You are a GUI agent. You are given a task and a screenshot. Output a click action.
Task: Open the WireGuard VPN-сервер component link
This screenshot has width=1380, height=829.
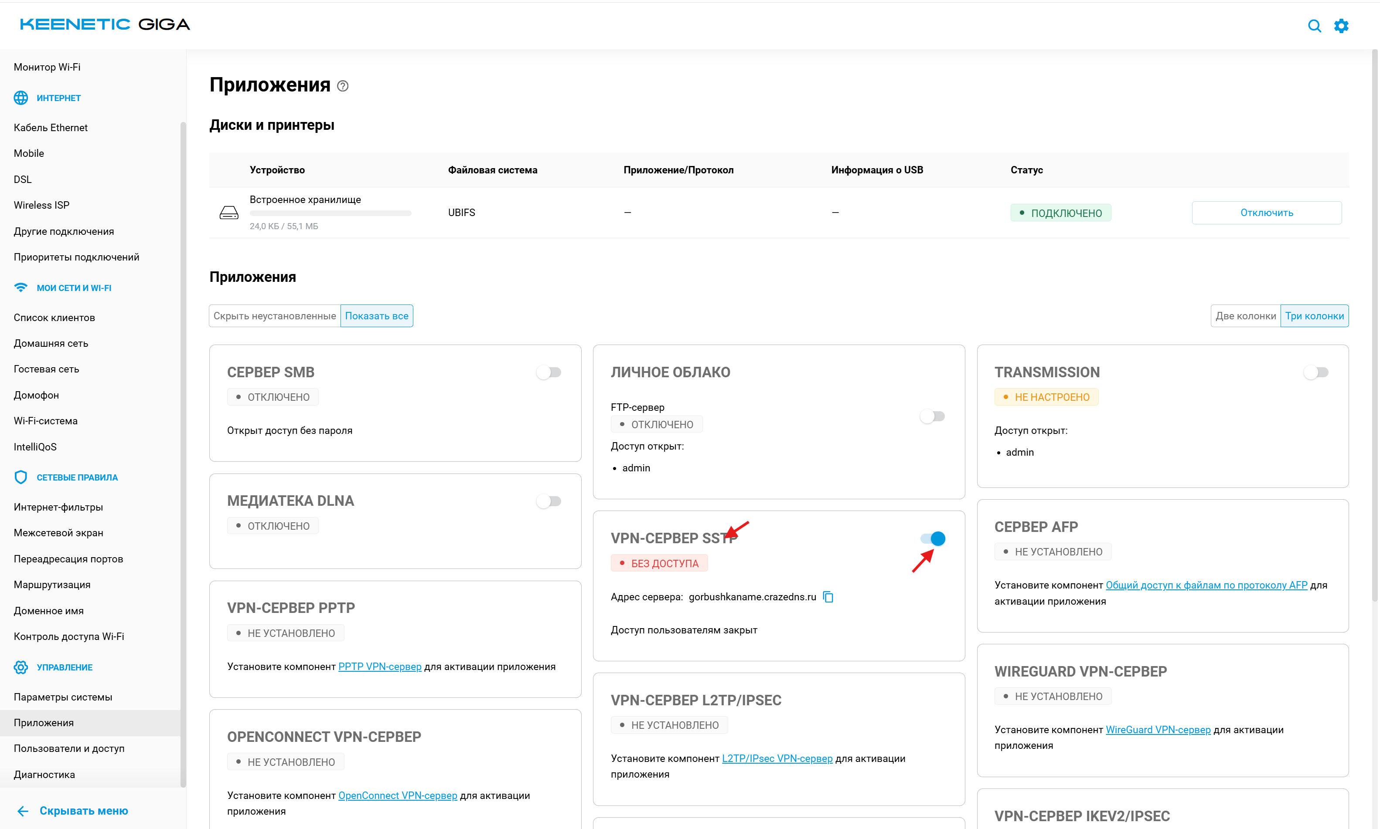click(x=1158, y=730)
